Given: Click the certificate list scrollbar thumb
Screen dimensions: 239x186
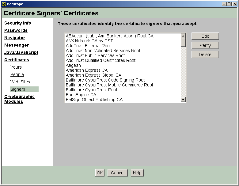Looking at the screenshot, I should pyautogui.click(x=183, y=43).
